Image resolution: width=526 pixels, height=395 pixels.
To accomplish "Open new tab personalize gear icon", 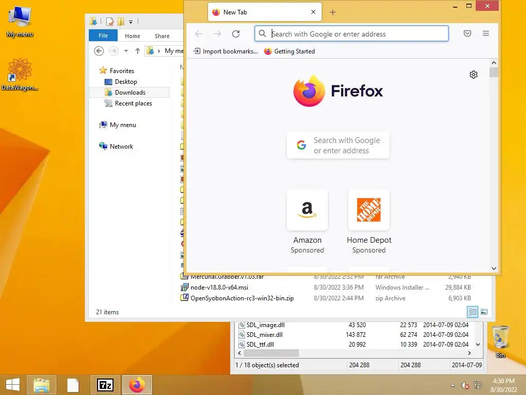I will tap(473, 75).
